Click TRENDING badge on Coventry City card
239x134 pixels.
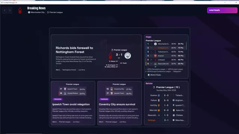tap(104, 99)
